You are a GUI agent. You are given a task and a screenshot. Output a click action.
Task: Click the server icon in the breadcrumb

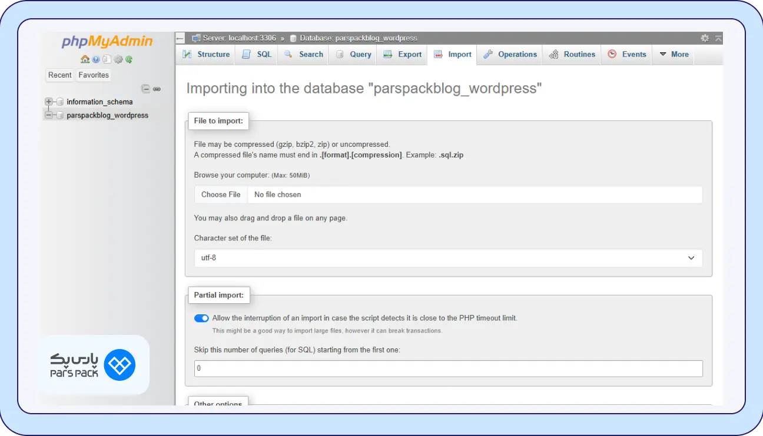tap(197, 38)
